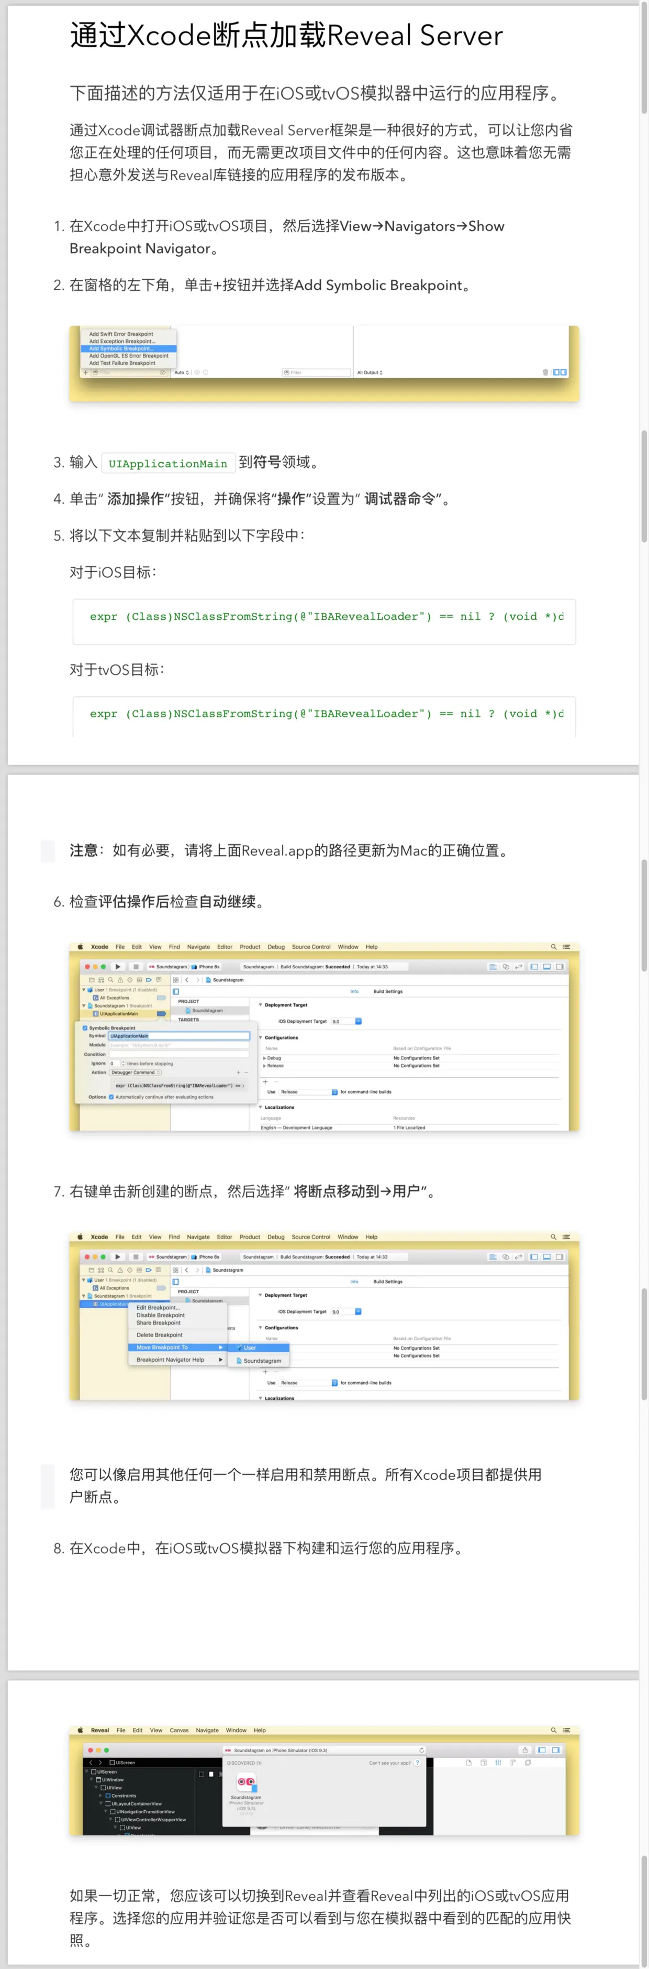
Task: Click the Condition field in breakpoint popover
Action: click(178, 1054)
